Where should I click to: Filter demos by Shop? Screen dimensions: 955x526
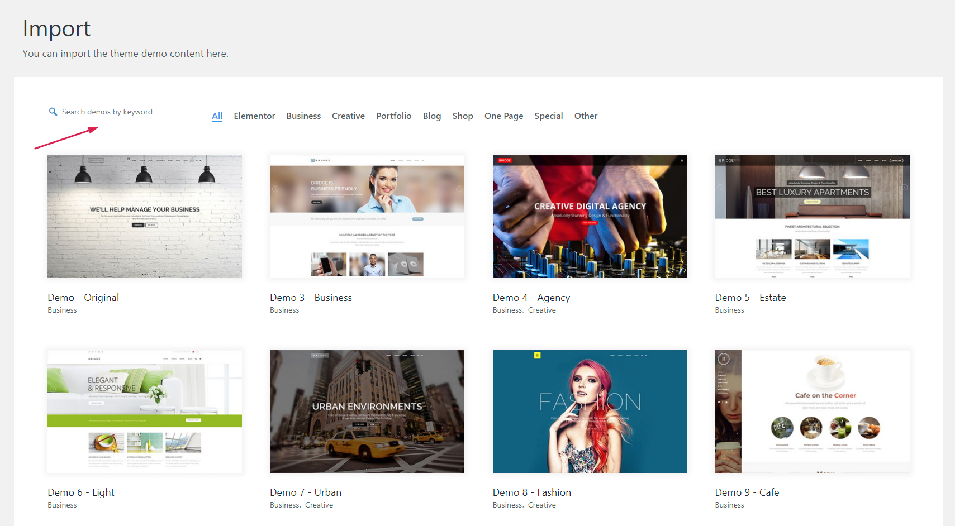(x=463, y=116)
